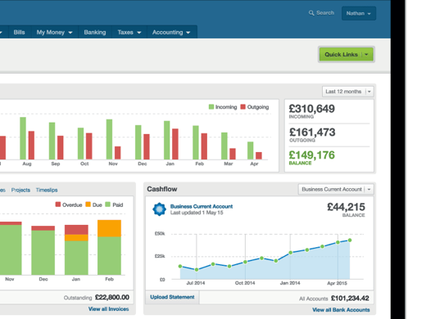Image resolution: width=426 pixels, height=319 pixels.
Task: Go to the Banking tab
Action: (x=95, y=32)
